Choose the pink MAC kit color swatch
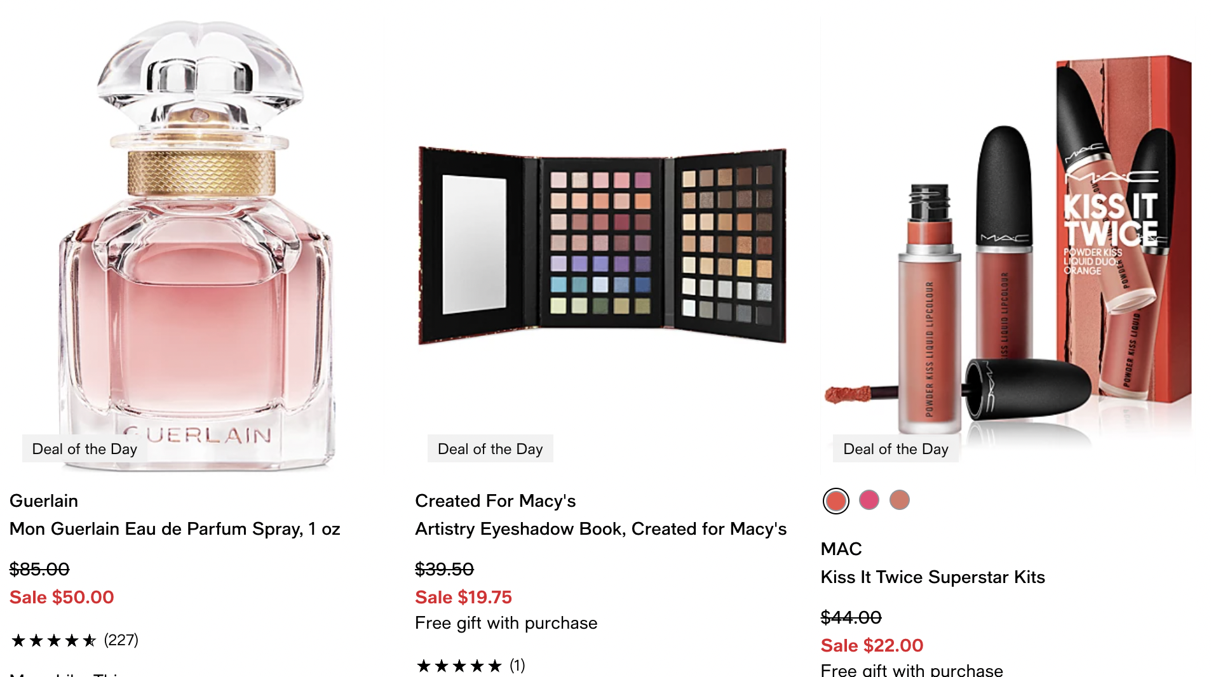This screenshot has height=677, width=1211. click(869, 500)
